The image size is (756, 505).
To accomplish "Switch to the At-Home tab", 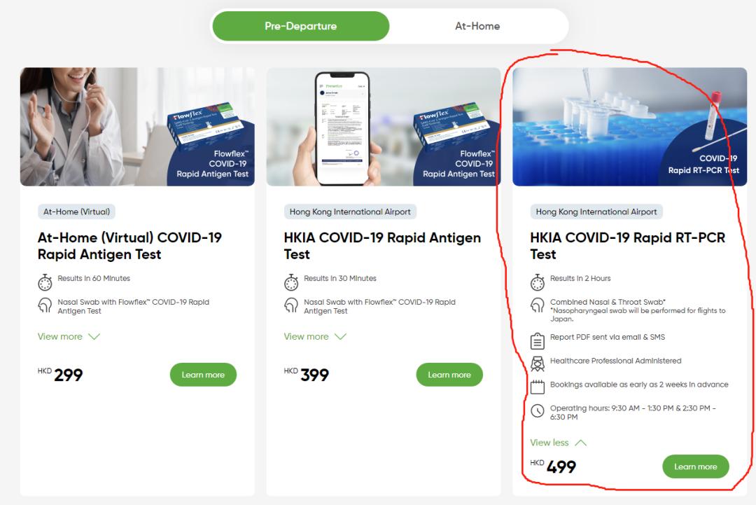I will click(x=477, y=26).
